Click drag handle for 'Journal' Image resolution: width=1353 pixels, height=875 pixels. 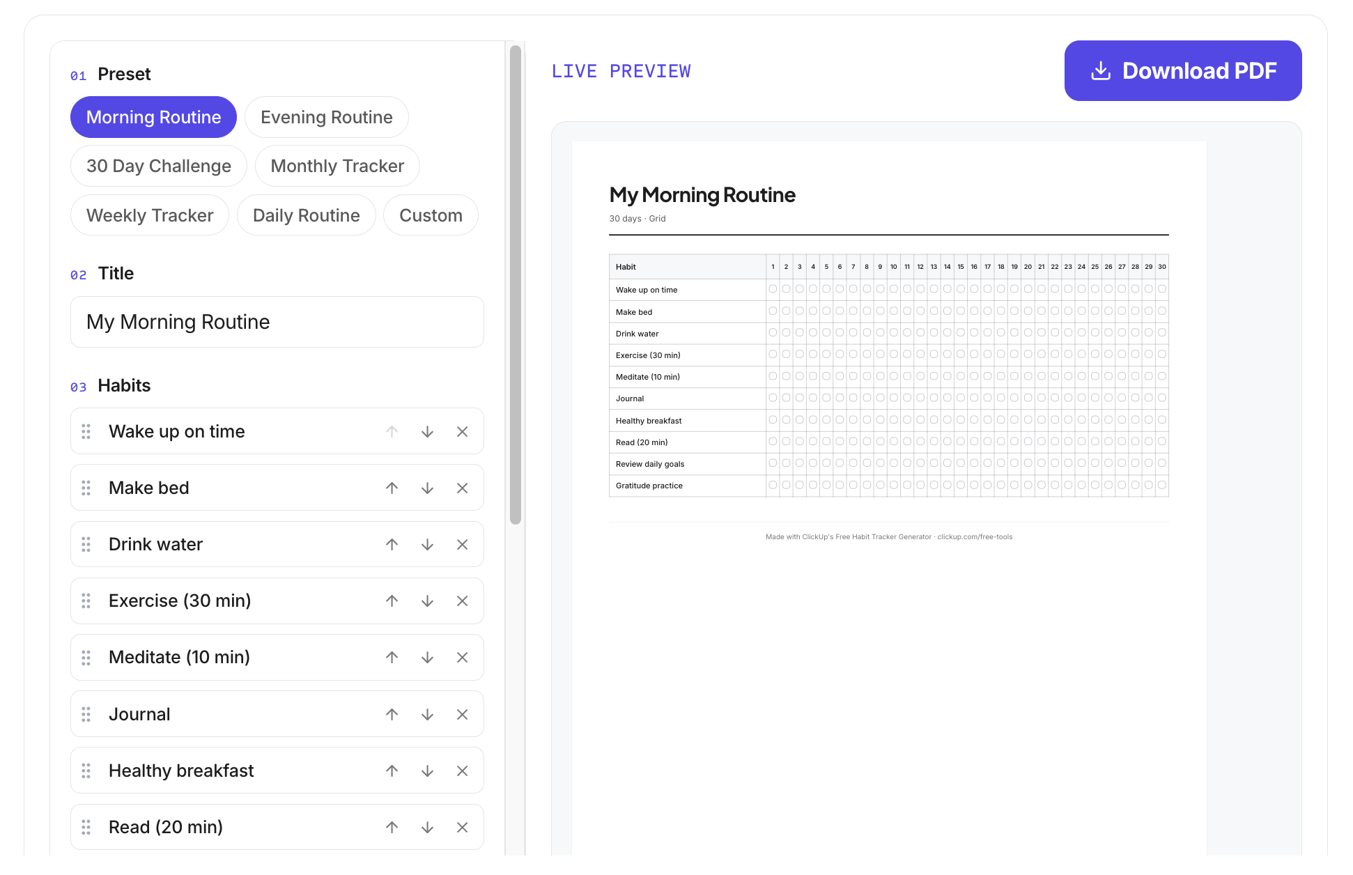[86, 715]
